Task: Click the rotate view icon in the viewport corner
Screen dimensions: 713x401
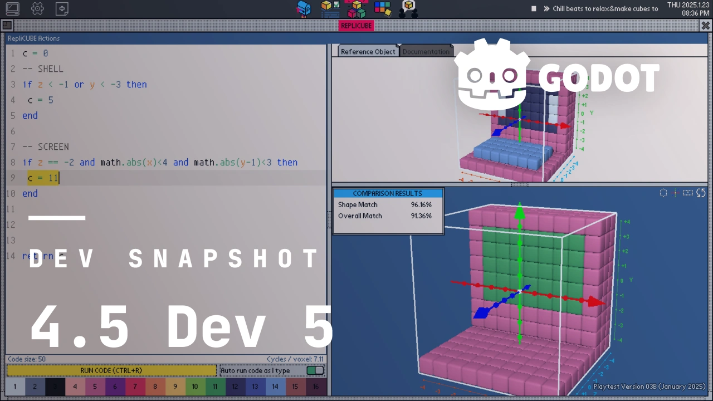Action: coord(701,193)
